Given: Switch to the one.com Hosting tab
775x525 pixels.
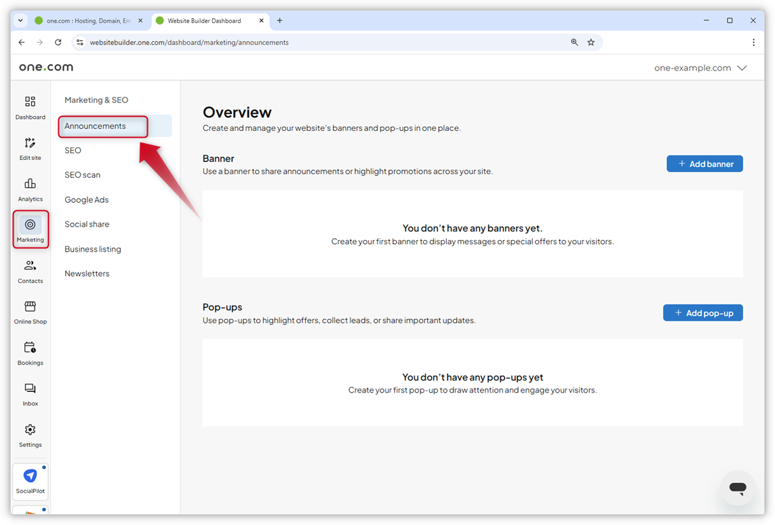Looking at the screenshot, I should [88, 20].
